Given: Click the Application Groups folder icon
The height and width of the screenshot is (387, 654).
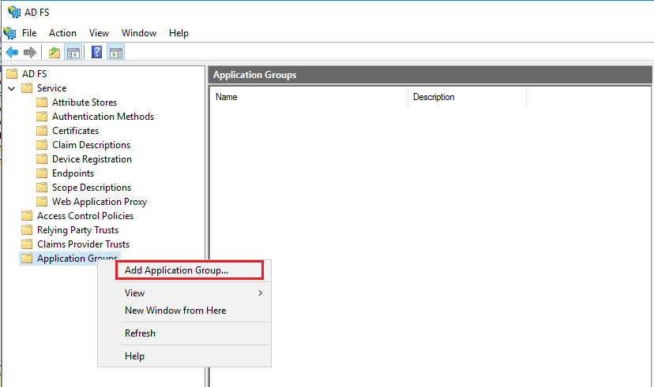Looking at the screenshot, I should (x=27, y=258).
